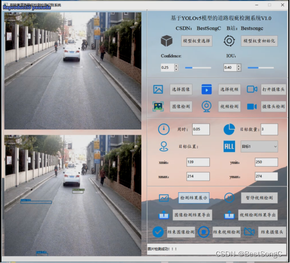Viewport: 290px width, 263px height.
Task: Click the upload icon beside 视频检测结果导出
Action: tap(229, 215)
